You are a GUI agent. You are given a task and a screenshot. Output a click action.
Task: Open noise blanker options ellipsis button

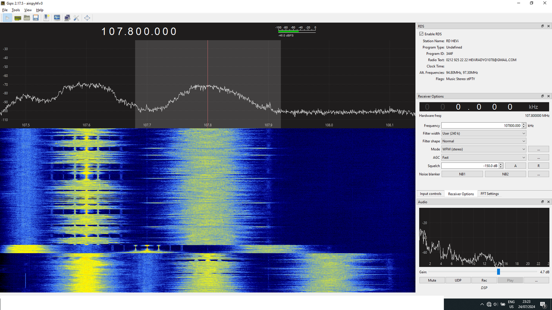pos(539,174)
